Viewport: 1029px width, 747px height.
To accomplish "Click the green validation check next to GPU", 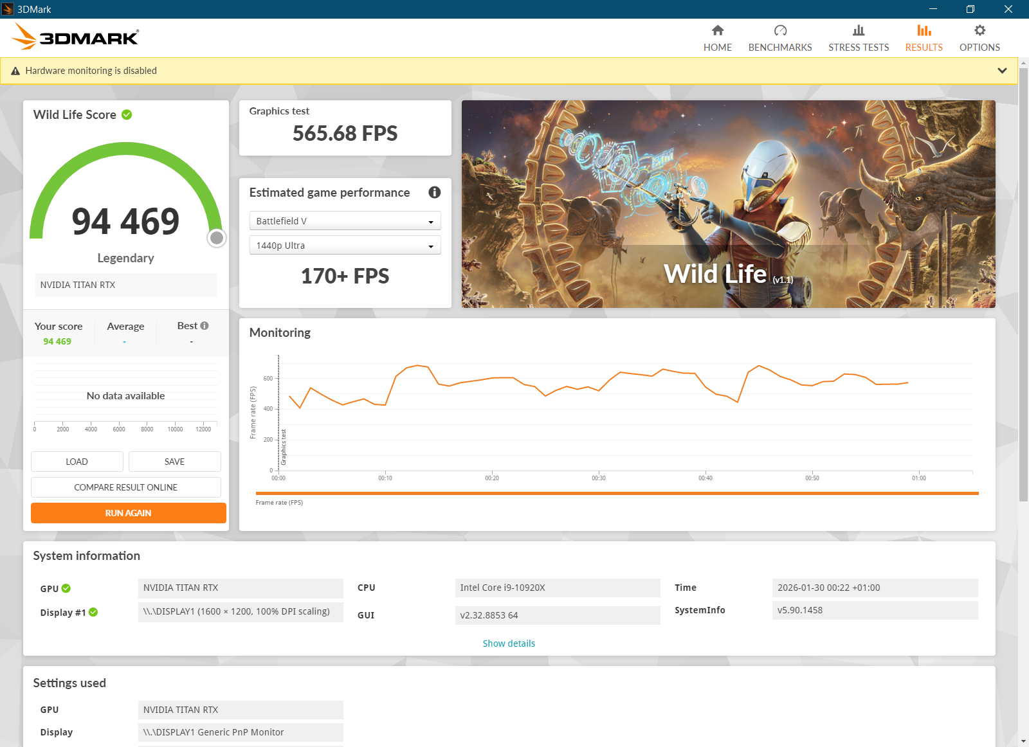I will (x=66, y=588).
